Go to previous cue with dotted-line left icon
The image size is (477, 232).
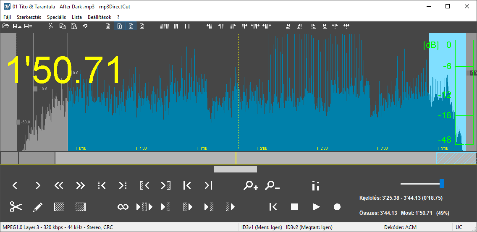coord(102,185)
